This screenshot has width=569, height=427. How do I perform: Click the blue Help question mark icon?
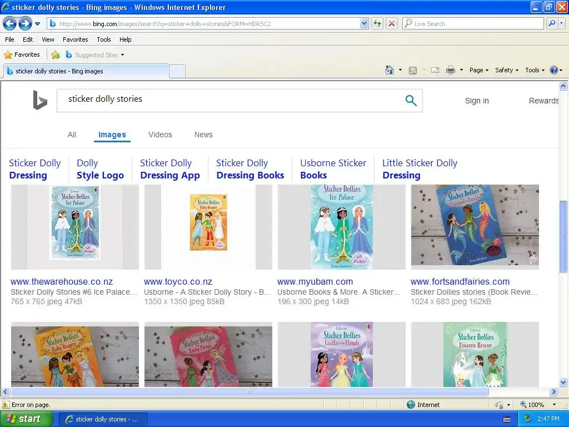[x=554, y=70]
